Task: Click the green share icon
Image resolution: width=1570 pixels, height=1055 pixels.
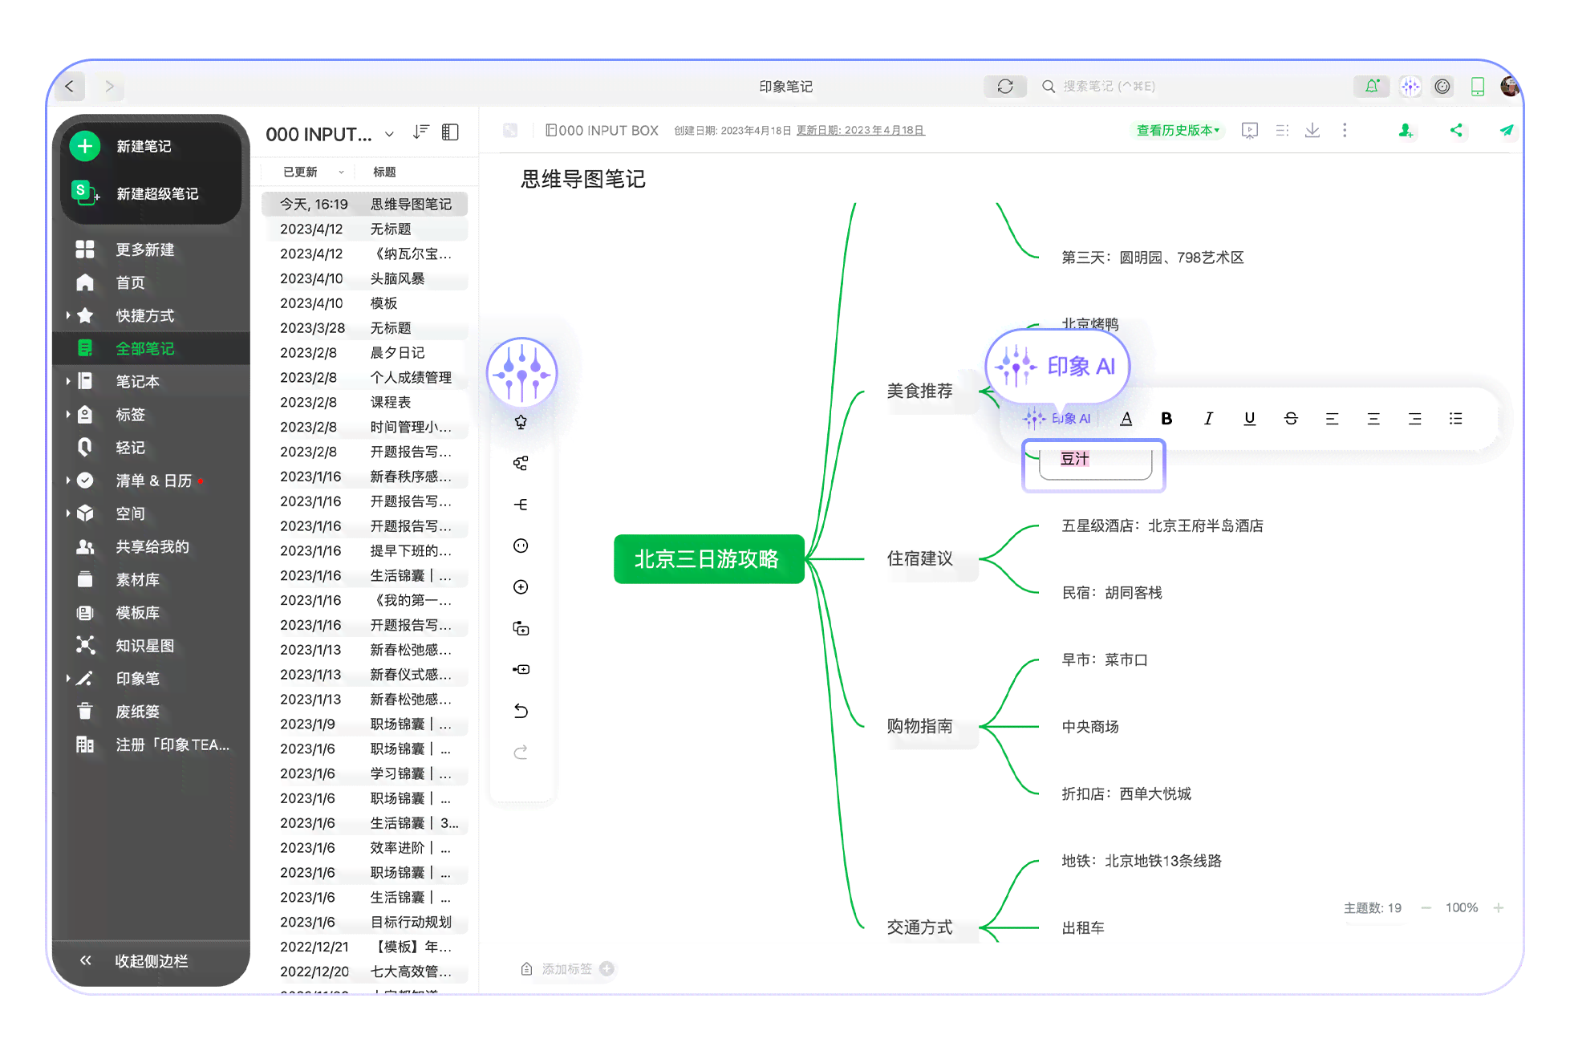Action: pos(1456,130)
